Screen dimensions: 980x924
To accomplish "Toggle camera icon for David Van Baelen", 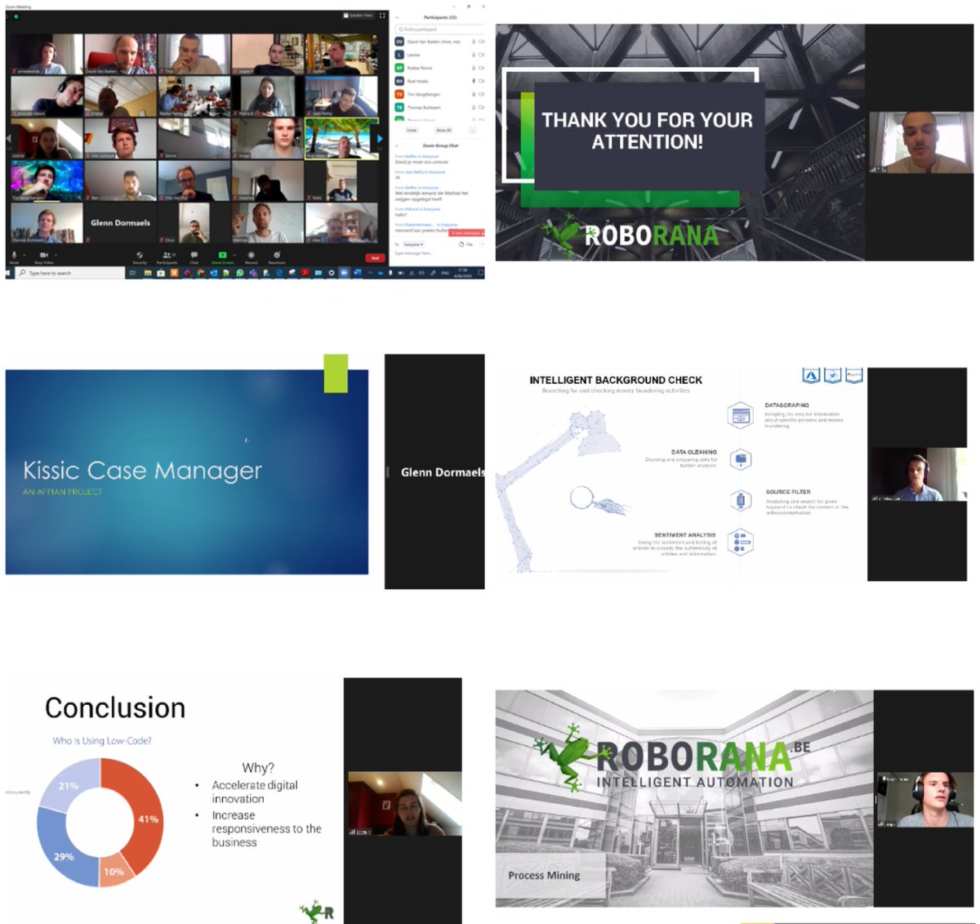I will [x=481, y=42].
